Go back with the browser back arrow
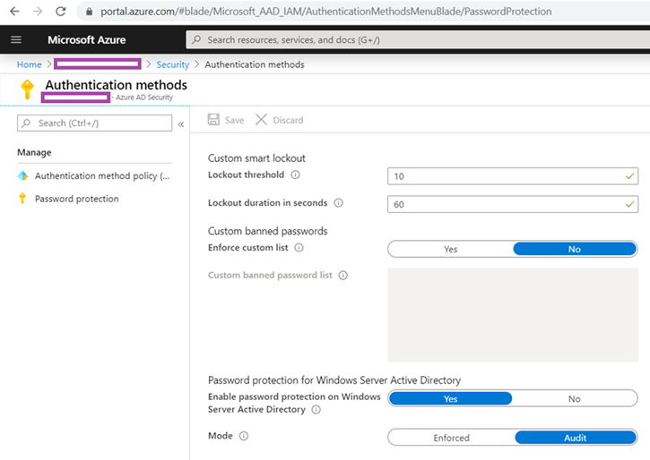Viewport: 650px width, 460px height. pos(14,11)
